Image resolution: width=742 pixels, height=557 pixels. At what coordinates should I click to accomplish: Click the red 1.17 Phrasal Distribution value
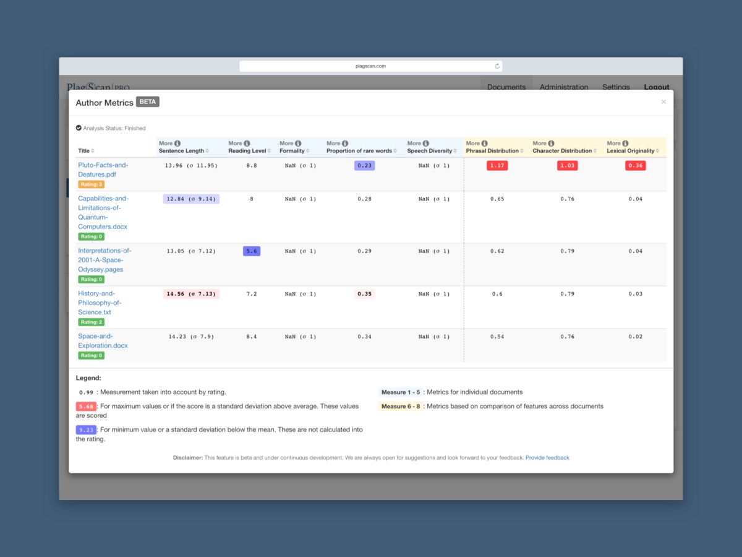click(x=497, y=166)
